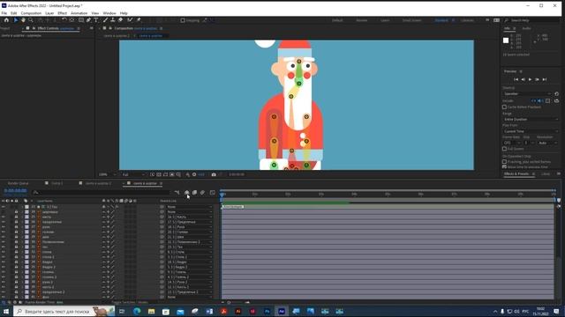Enable the Cache Before Playback checkbox
565x317 pixels.
click(x=504, y=107)
